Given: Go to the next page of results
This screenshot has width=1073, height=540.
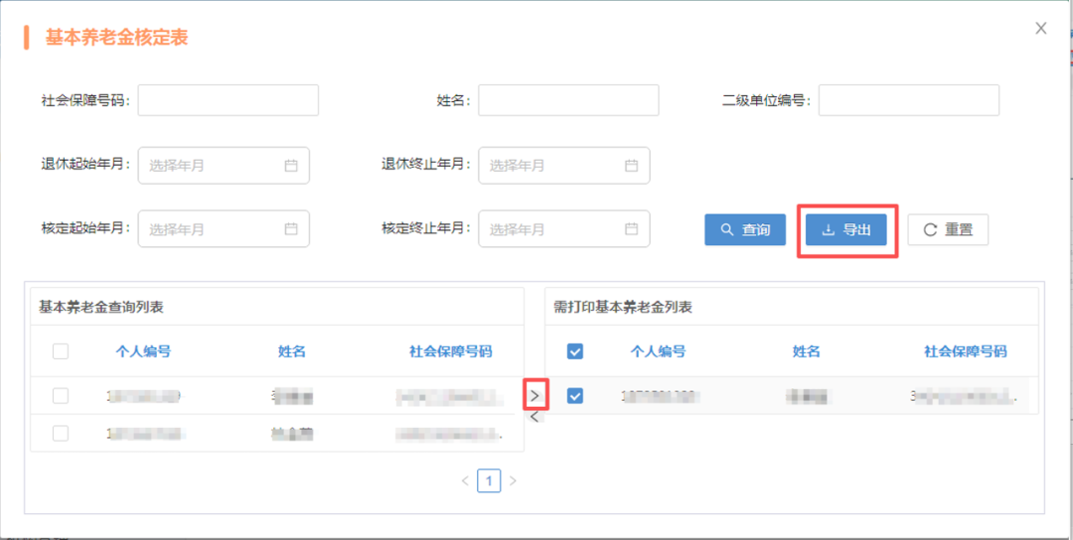Looking at the screenshot, I should click(513, 480).
